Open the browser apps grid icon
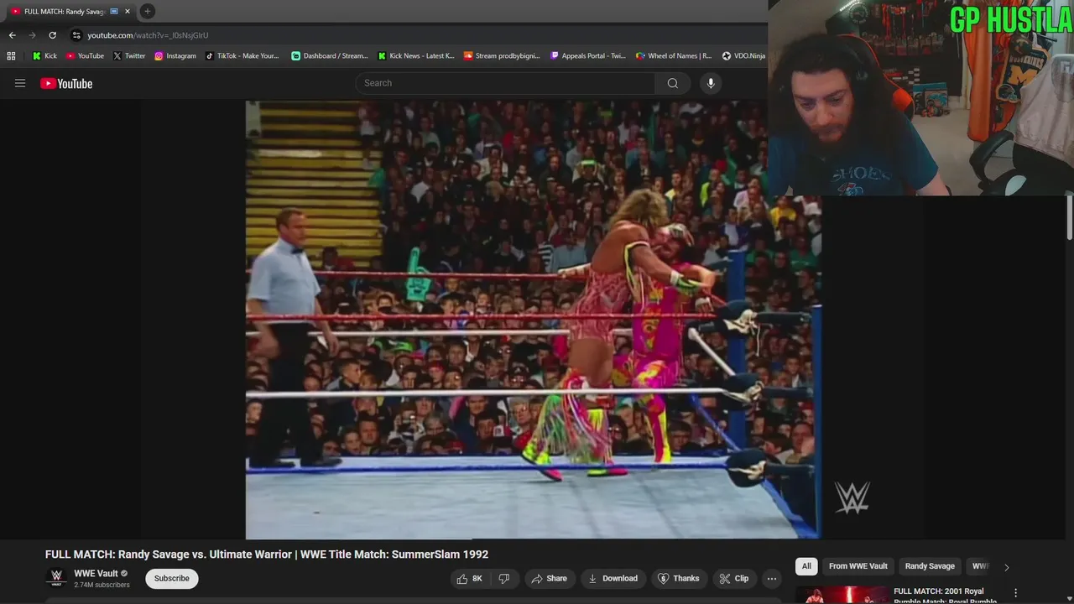The width and height of the screenshot is (1074, 604). point(11,56)
